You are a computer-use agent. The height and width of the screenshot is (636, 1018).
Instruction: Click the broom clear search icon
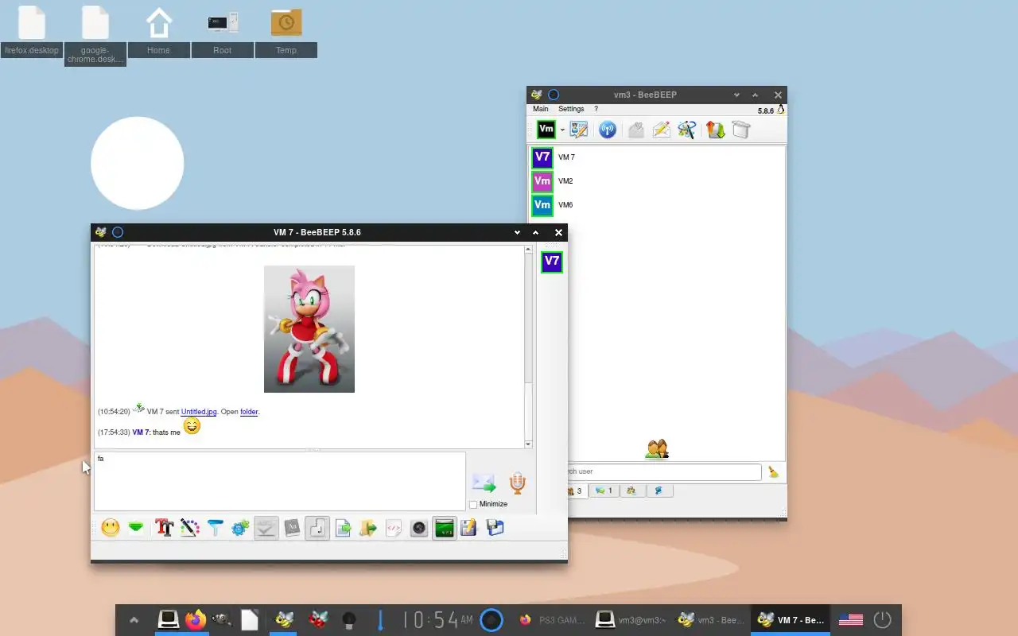(x=773, y=472)
